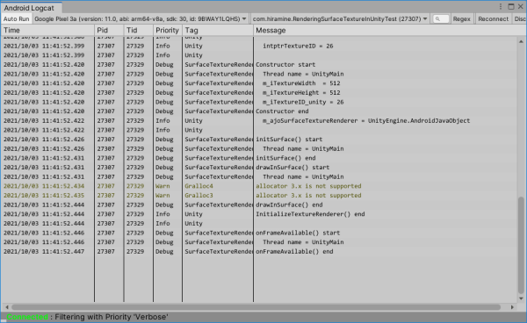The width and height of the screenshot is (527, 323).
Task: Click Info priority in intptrTextureID row
Action: 162,46
